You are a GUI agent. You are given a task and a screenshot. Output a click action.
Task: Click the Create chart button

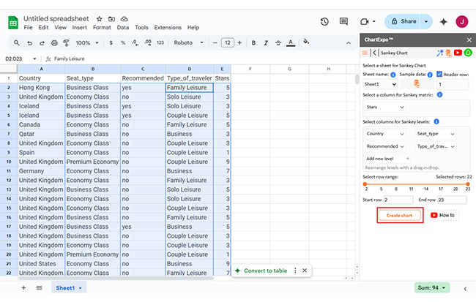(400, 216)
